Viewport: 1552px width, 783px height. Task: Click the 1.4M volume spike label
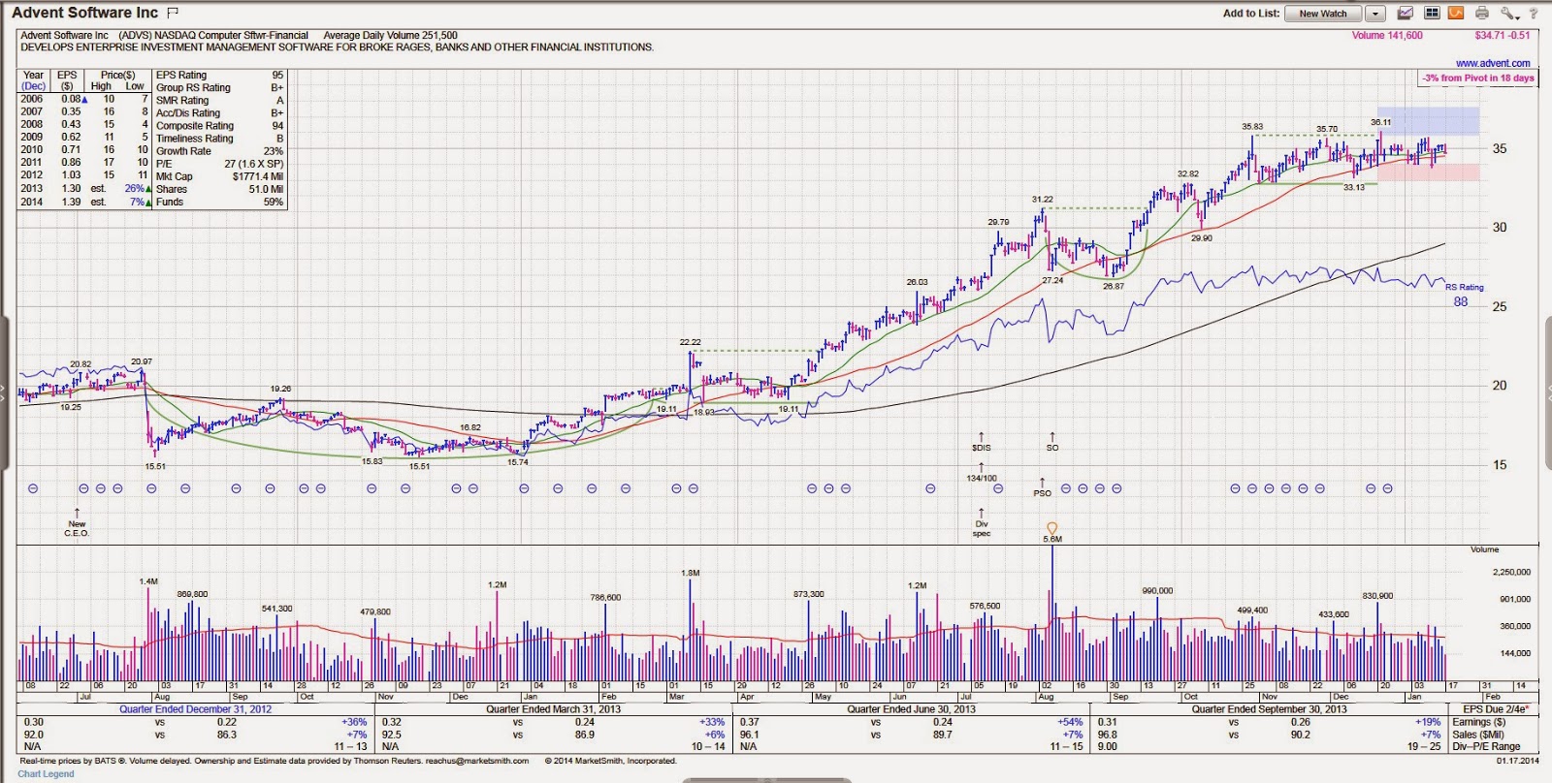click(x=148, y=581)
